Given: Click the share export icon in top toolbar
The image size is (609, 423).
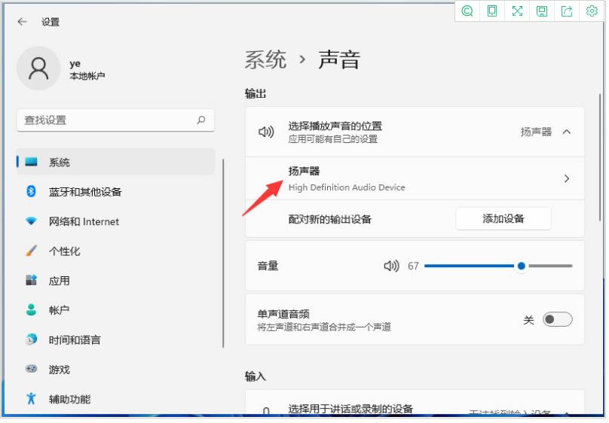Looking at the screenshot, I should [567, 11].
